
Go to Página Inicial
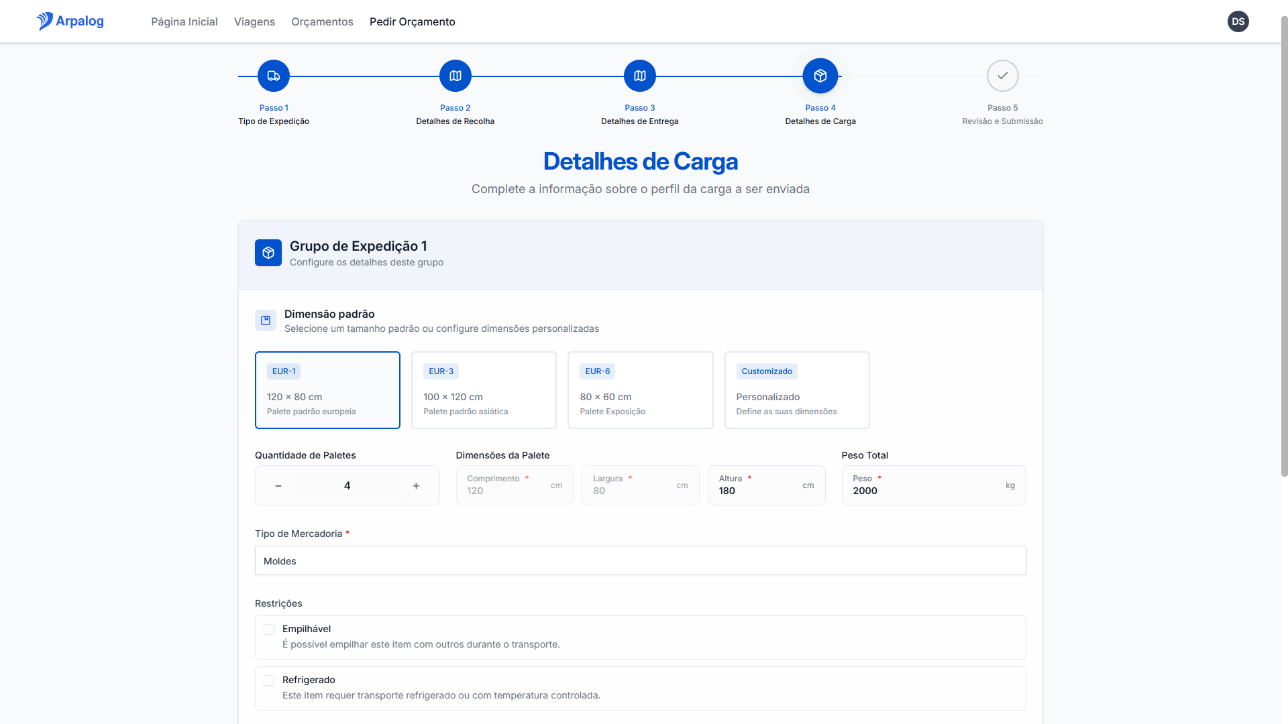point(184,21)
